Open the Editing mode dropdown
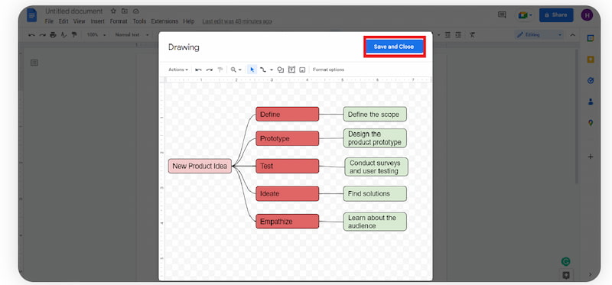612x285 pixels. point(539,35)
